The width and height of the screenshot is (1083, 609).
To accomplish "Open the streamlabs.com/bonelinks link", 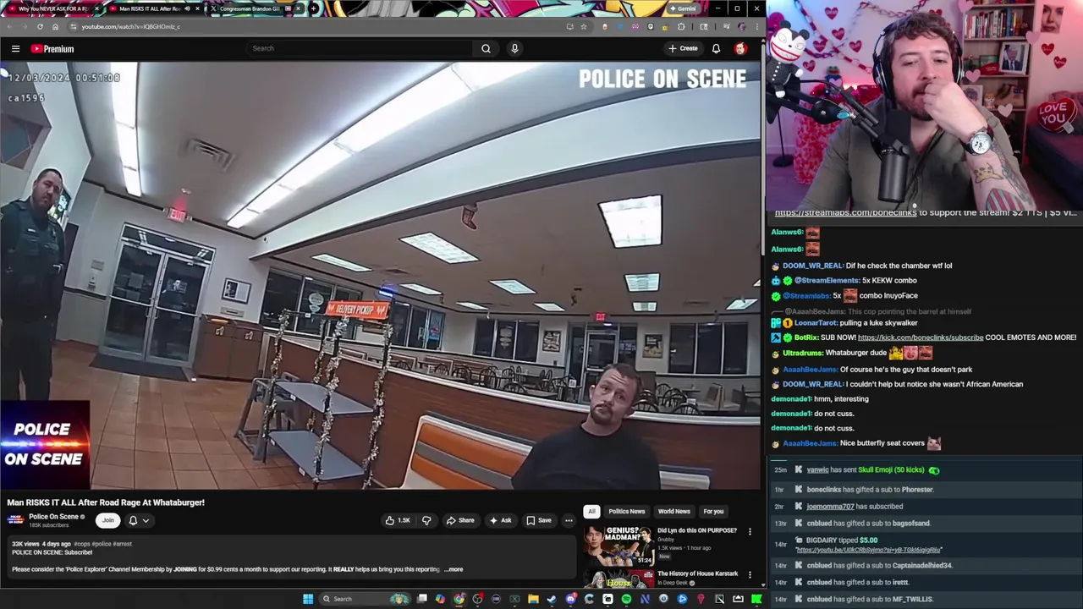I will [x=845, y=212].
